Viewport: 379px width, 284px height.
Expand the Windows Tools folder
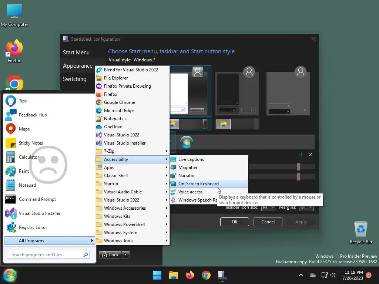[132, 241]
